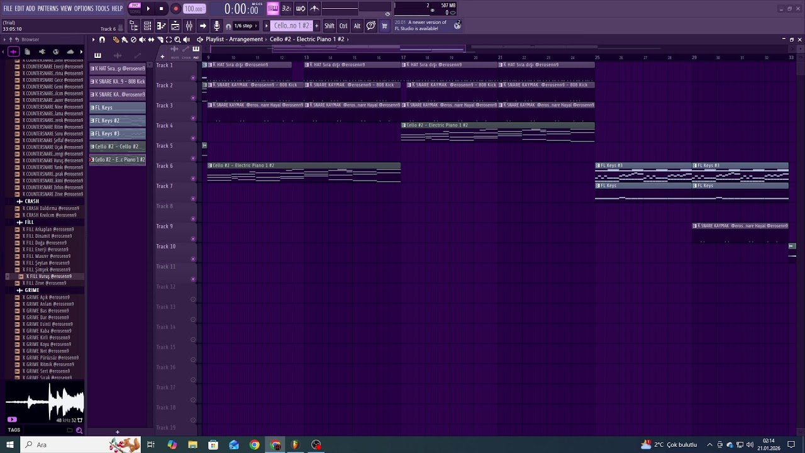
Task: Select the Slice tool in playlist toolbar
Action: [160, 40]
